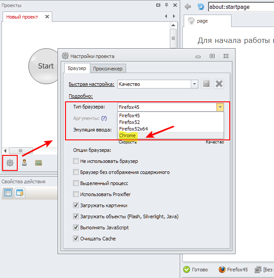Click Скорость label of emulation slider
This screenshot has height=278, width=274.
pos(127,142)
